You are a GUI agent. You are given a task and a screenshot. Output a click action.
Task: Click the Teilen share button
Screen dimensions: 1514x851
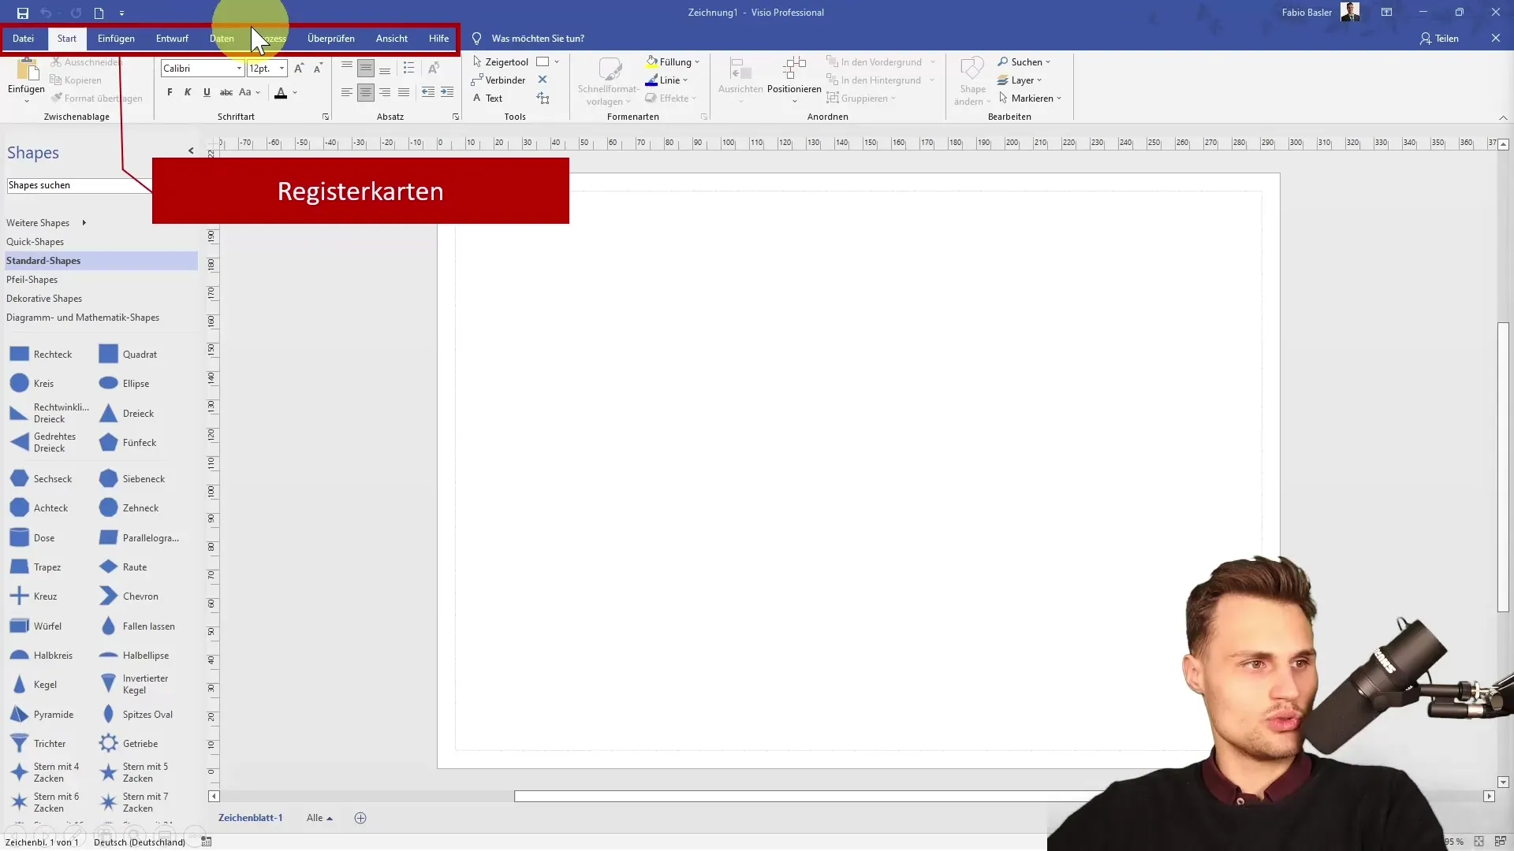1439,38
